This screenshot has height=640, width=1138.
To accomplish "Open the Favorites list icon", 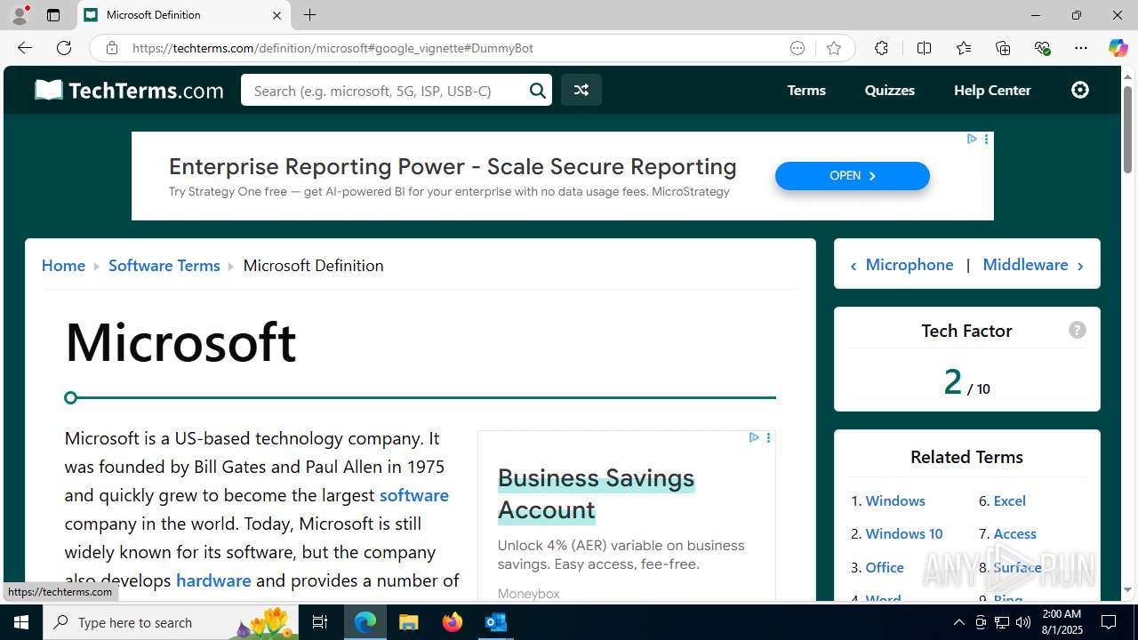I will tap(964, 48).
